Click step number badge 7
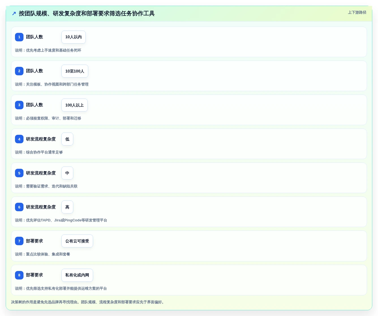The image size is (378, 316). [x=19, y=241]
